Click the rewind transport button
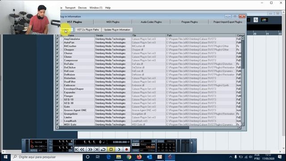This screenshot has width=286, height=161. pos(82,149)
